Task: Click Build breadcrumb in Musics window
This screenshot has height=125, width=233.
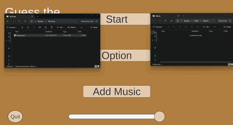Action: click(x=196, y=21)
